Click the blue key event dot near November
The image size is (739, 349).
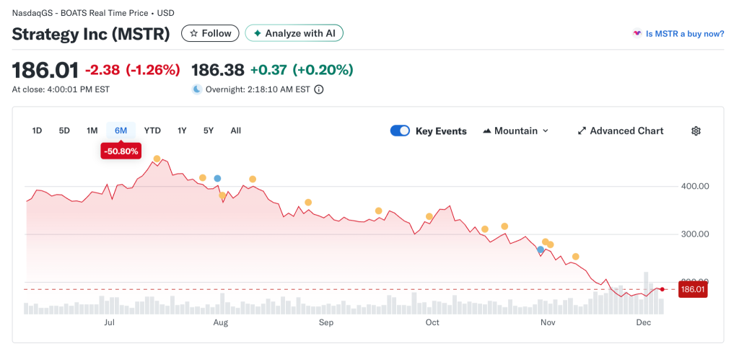coord(541,249)
